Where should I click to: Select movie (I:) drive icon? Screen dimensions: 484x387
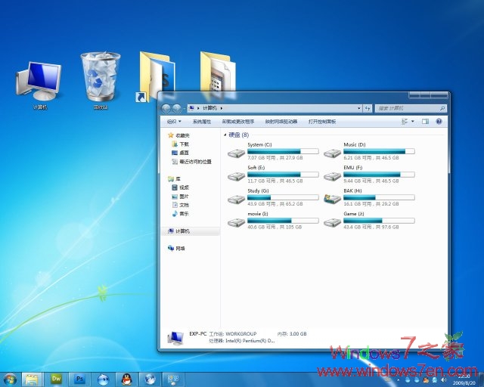click(x=236, y=222)
